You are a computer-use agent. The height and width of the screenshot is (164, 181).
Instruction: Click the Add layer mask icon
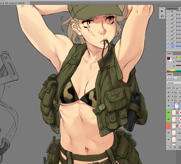tap(180, 147)
